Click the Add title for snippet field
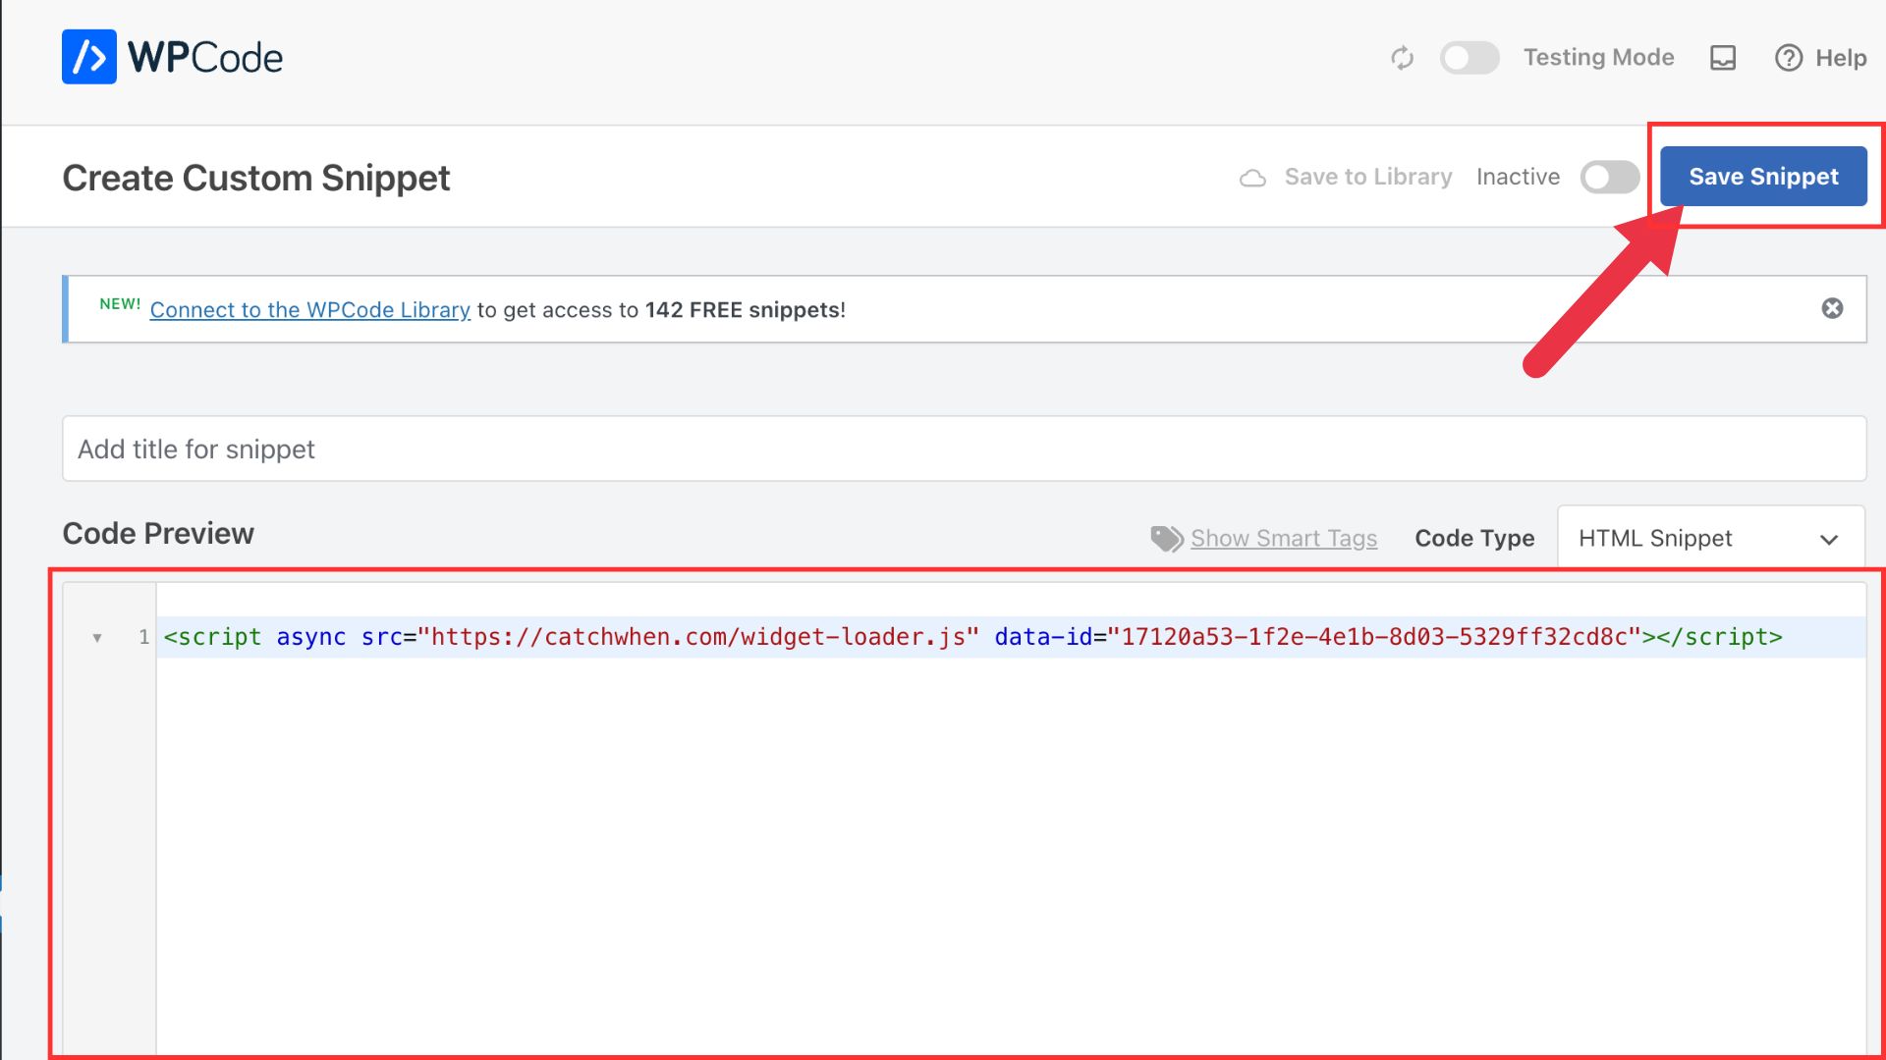The image size is (1886, 1060). (x=964, y=449)
